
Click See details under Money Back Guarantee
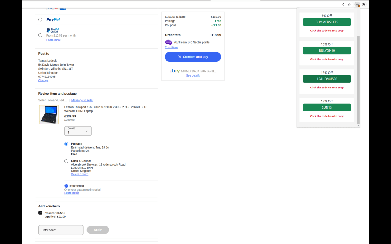(x=193, y=76)
